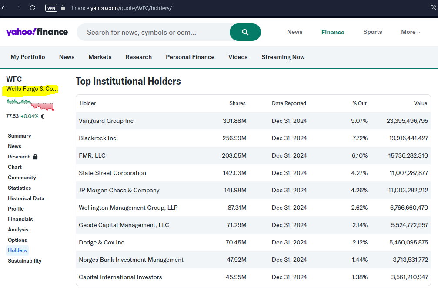
Task: Click the 45.95M shares value
Action: [x=236, y=277]
